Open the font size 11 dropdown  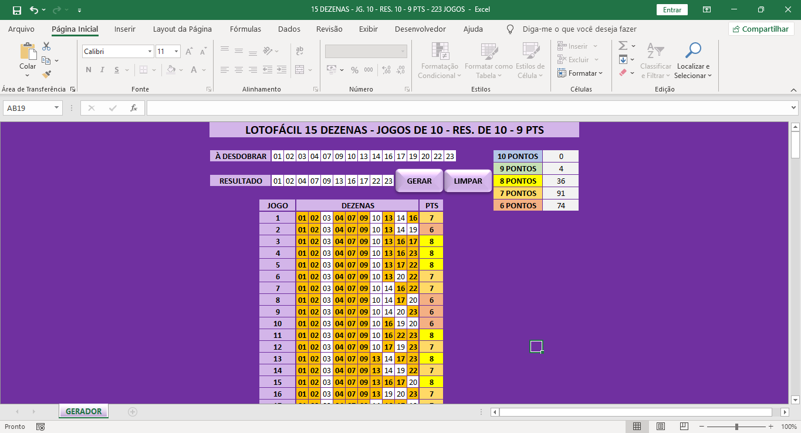pyautogui.click(x=176, y=52)
